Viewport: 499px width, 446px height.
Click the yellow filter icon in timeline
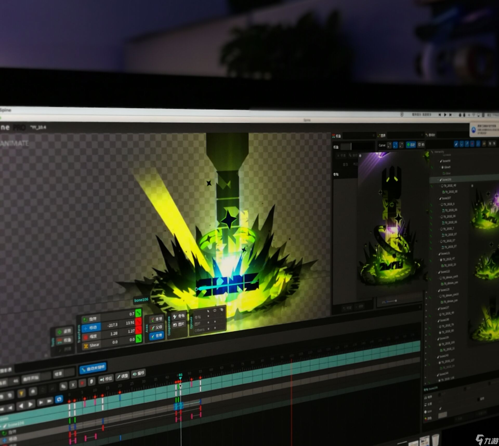[22, 394]
